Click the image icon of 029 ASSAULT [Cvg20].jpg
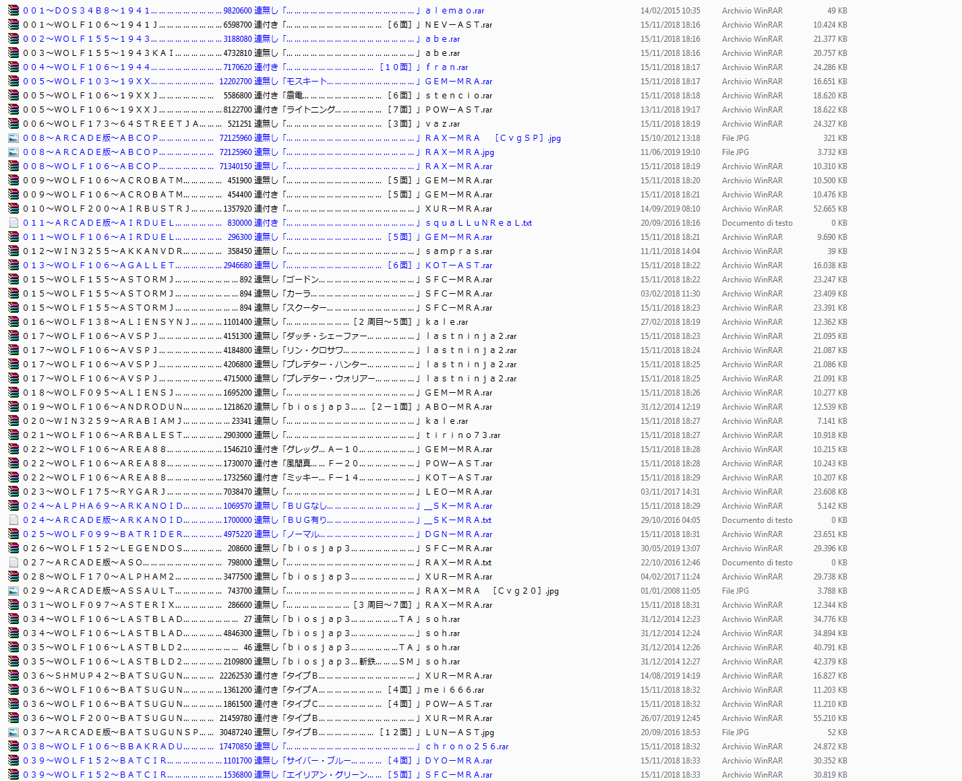Screen dimensions: 962x781 13,591
